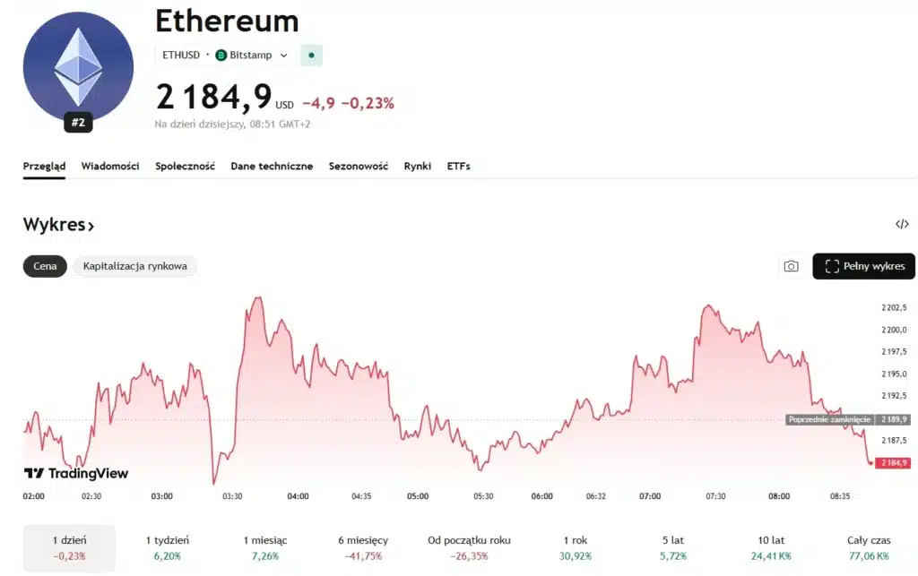This screenshot has width=918, height=576.
Task: Click the red 2184,9 price label
Action: [894, 462]
